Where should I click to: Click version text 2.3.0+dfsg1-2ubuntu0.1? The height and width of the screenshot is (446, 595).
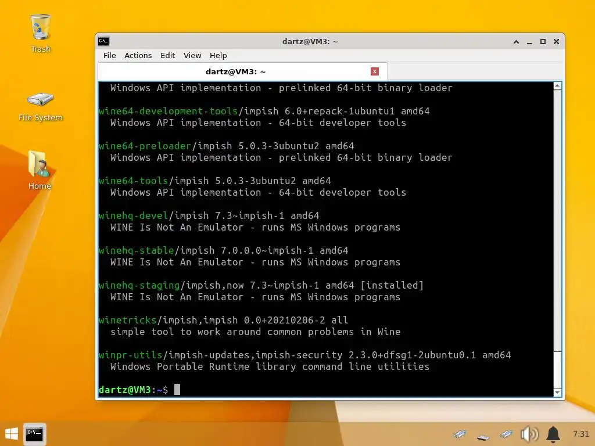[x=412, y=355]
